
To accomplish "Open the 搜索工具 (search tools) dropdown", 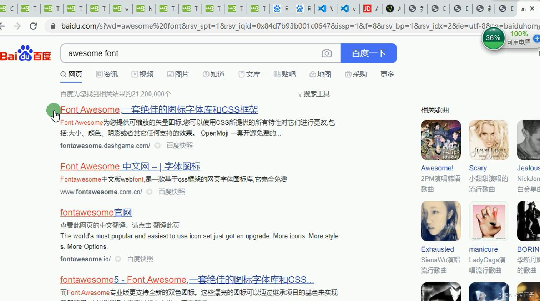I will click(313, 94).
